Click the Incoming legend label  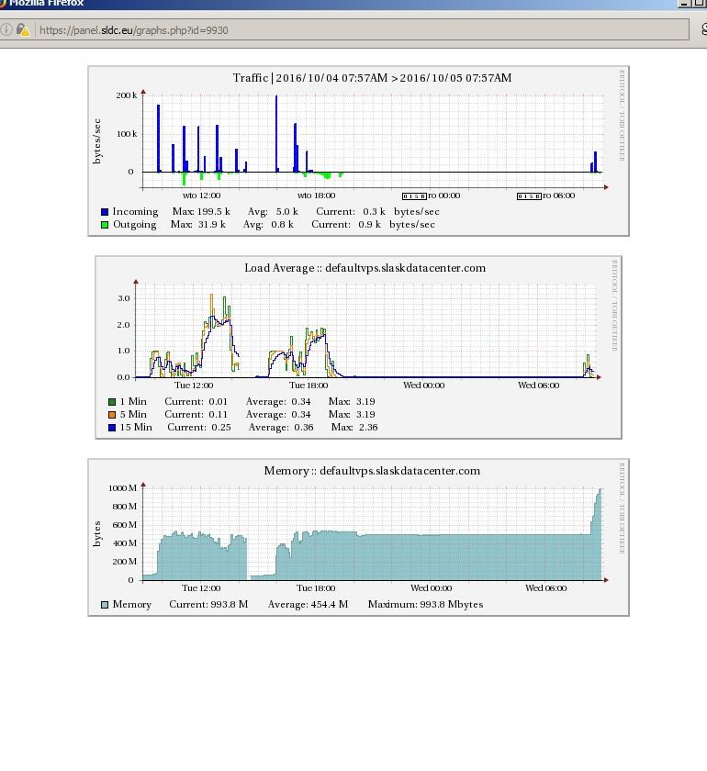135,211
